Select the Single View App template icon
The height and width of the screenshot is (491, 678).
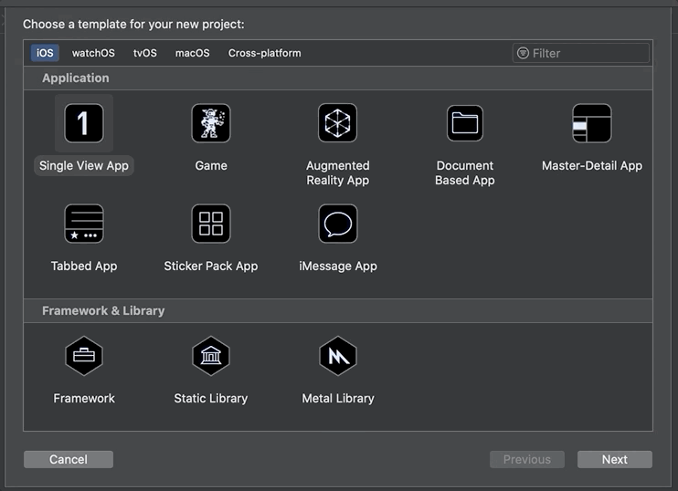[84, 123]
